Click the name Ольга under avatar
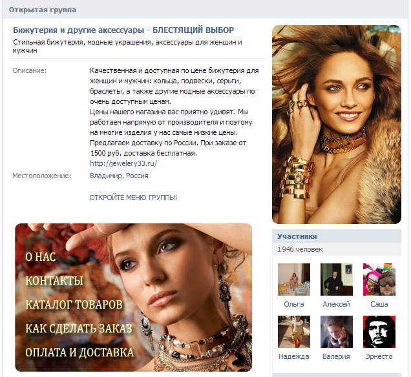 click(294, 304)
